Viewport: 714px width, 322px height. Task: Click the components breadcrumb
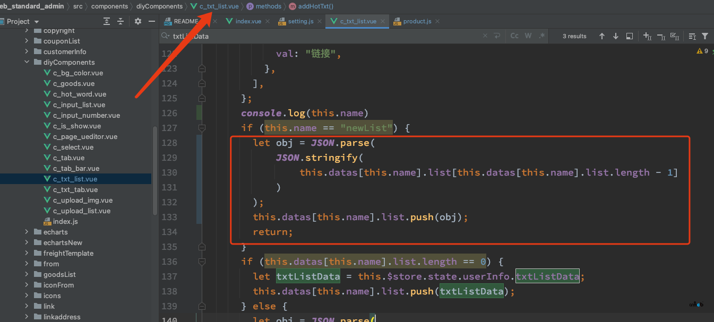(x=109, y=6)
